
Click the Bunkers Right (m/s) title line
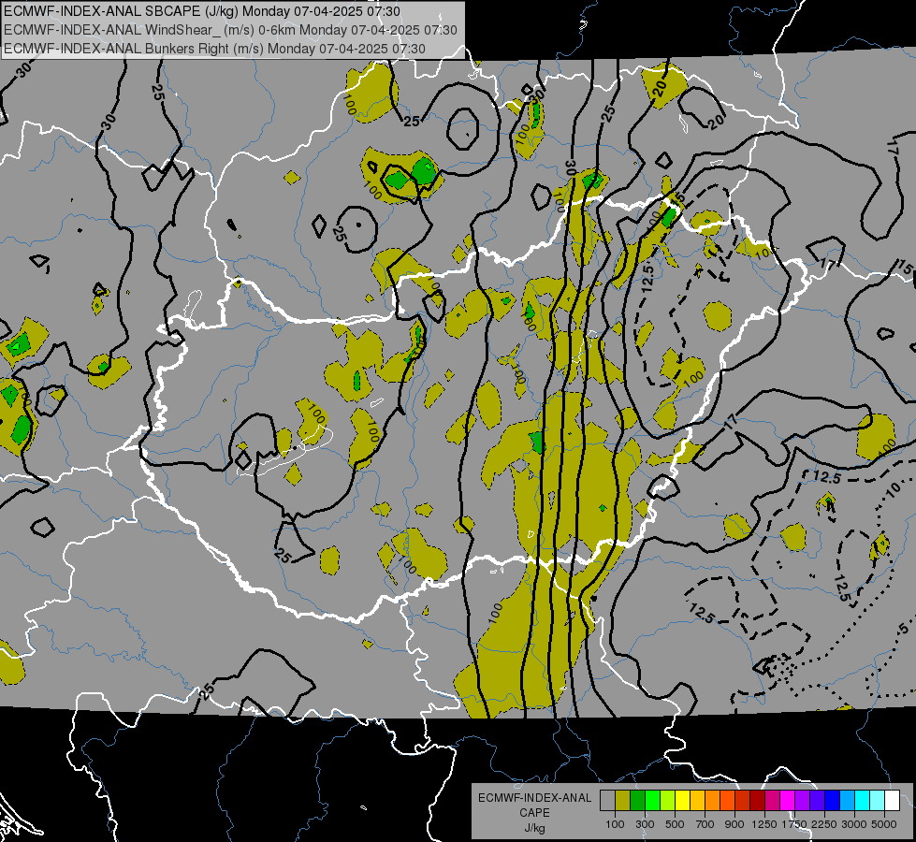point(214,49)
